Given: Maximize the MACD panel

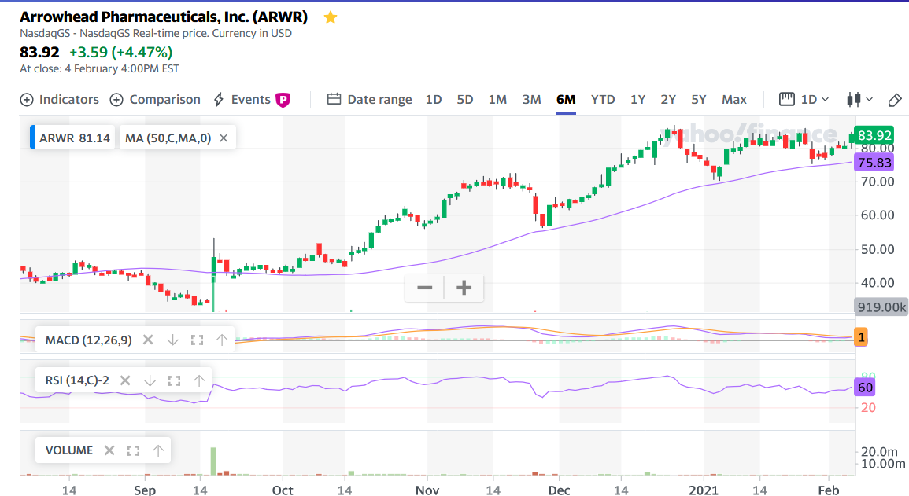Looking at the screenshot, I should click(x=197, y=340).
